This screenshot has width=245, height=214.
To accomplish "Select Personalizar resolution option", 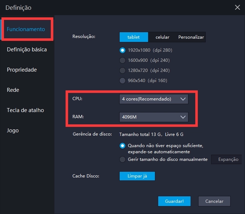I will click(x=191, y=37).
